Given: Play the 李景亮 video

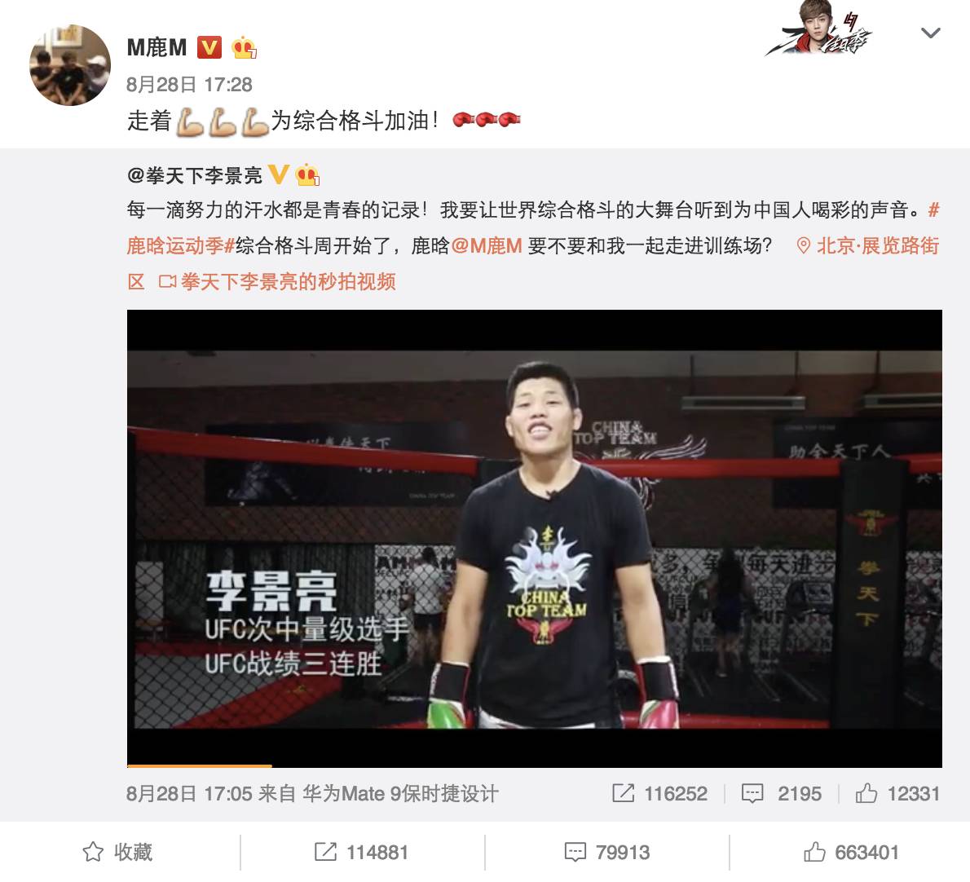Looking at the screenshot, I should tap(535, 539).
